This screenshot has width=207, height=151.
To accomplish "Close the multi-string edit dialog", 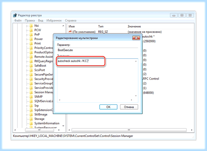I will [136, 38].
